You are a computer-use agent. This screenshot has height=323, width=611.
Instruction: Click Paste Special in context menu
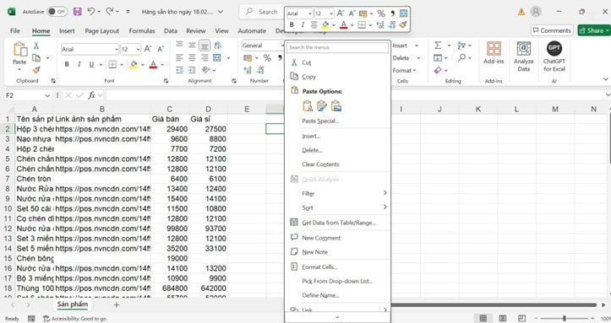320,121
